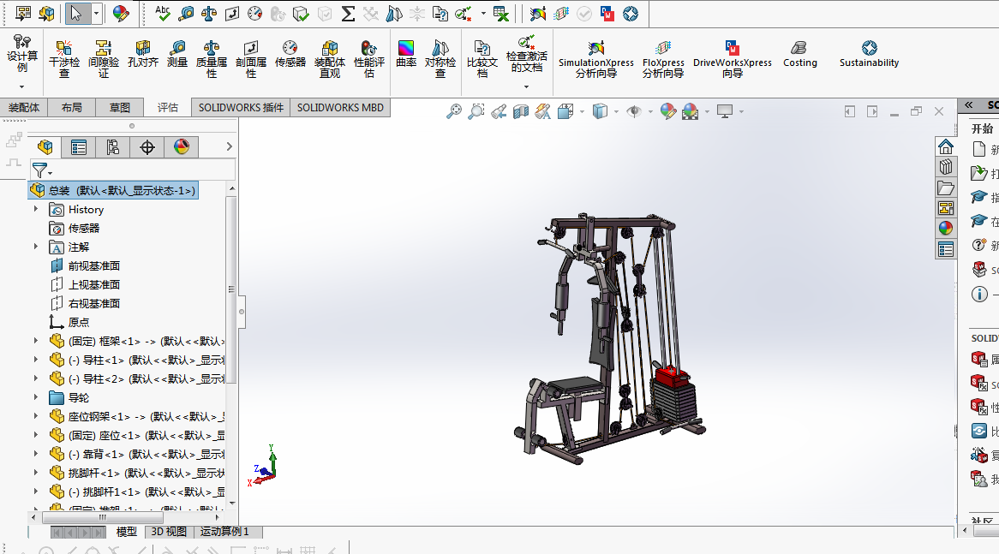Switch to 草图 tab
This screenshot has height=554, width=999.
[x=120, y=108]
